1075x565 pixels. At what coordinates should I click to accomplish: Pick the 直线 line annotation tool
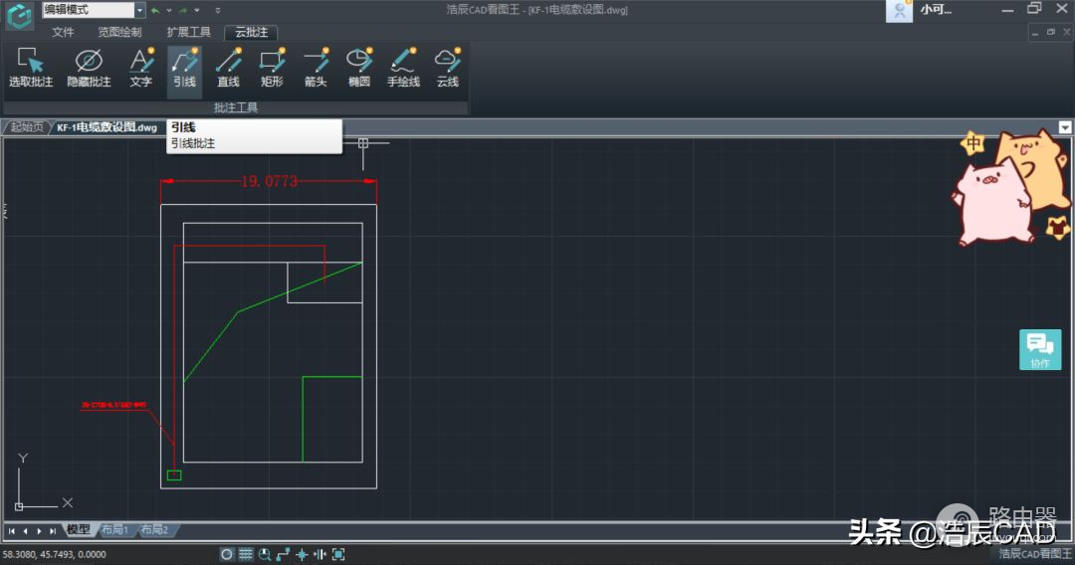point(228,68)
